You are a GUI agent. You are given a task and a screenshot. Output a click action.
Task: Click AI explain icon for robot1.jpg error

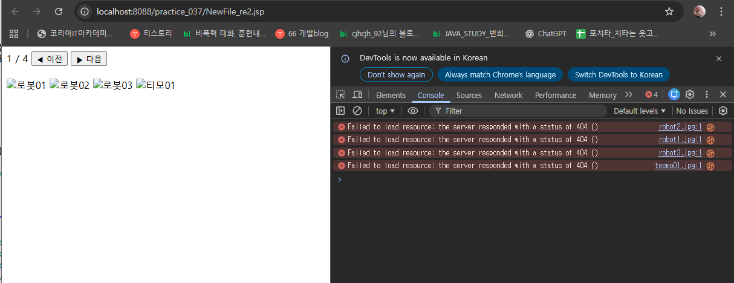(x=711, y=140)
